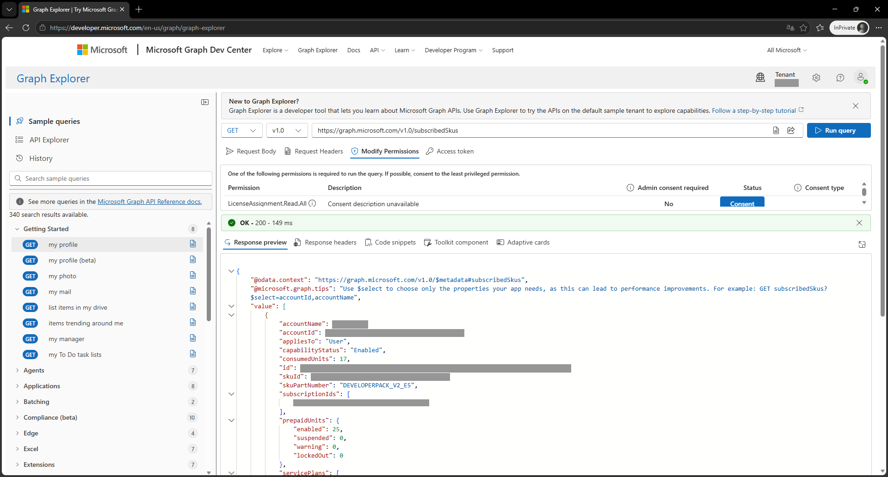Refresh the browser page
This screenshot has width=888, height=477.
(x=26, y=28)
